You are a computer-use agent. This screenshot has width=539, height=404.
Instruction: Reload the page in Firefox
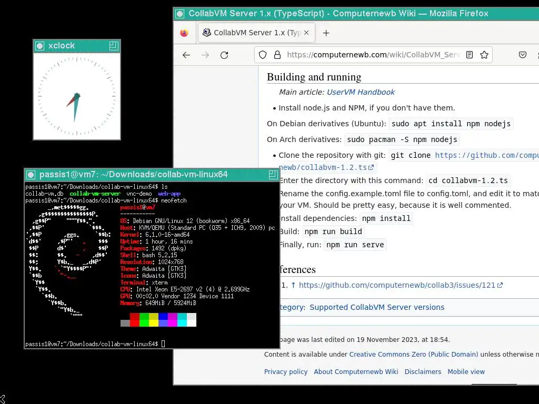(224, 55)
